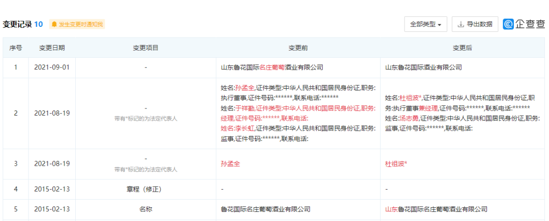Click the 导出数据 export button

[475, 24]
